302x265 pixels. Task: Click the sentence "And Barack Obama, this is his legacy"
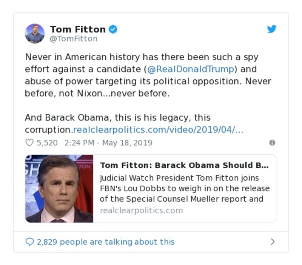(x=117, y=117)
